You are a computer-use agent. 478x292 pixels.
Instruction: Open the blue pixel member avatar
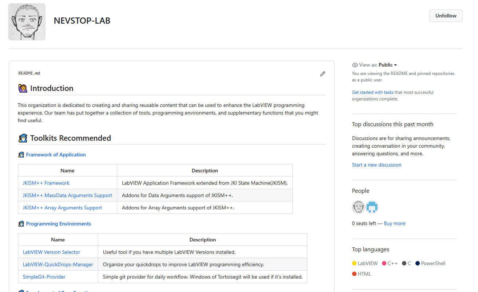[372, 207]
